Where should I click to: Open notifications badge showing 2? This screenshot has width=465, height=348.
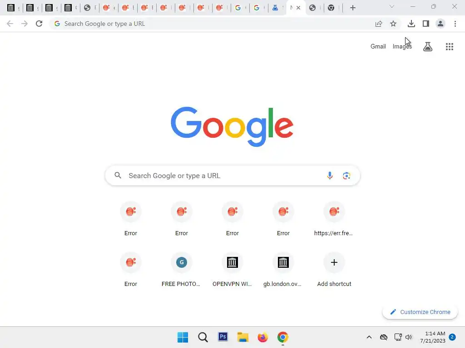pos(452,337)
